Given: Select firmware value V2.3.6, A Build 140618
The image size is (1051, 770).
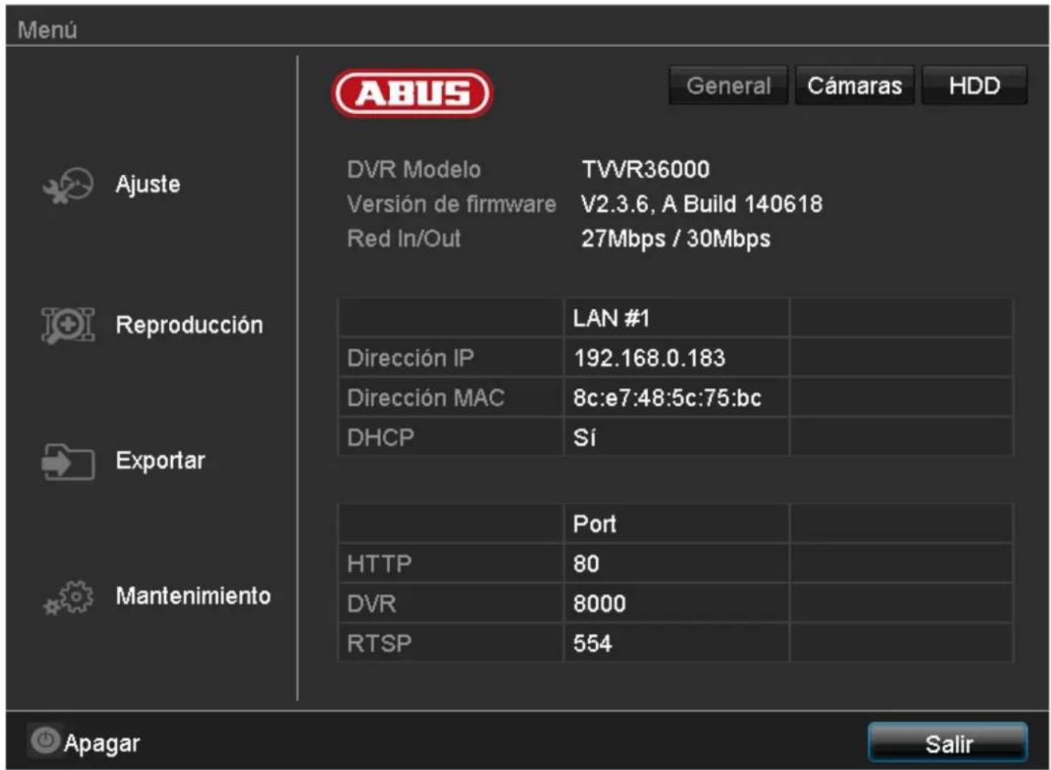Looking at the screenshot, I should pyautogui.click(x=701, y=204).
